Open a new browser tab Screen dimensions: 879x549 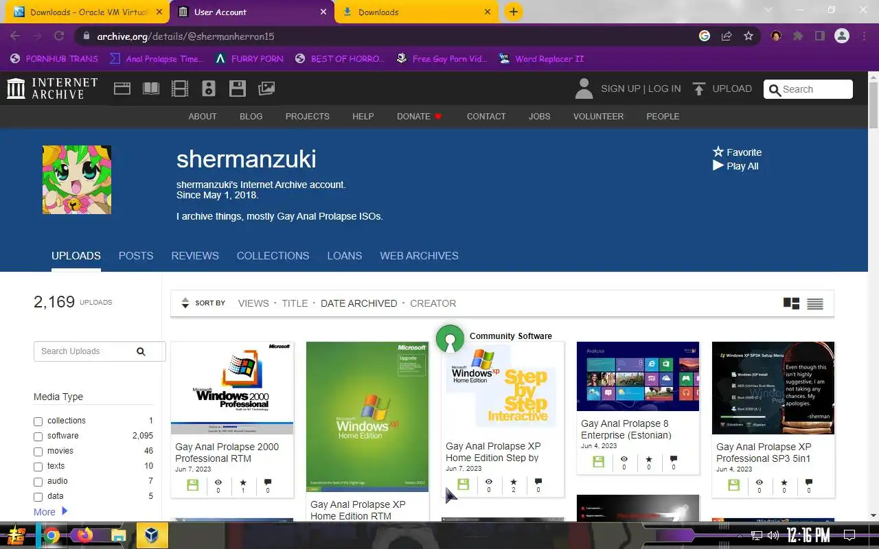click(513, 12)
